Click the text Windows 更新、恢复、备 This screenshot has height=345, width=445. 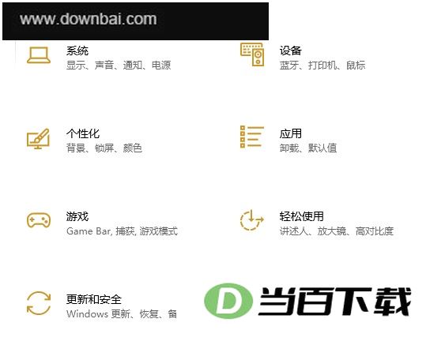coord(122,314)
